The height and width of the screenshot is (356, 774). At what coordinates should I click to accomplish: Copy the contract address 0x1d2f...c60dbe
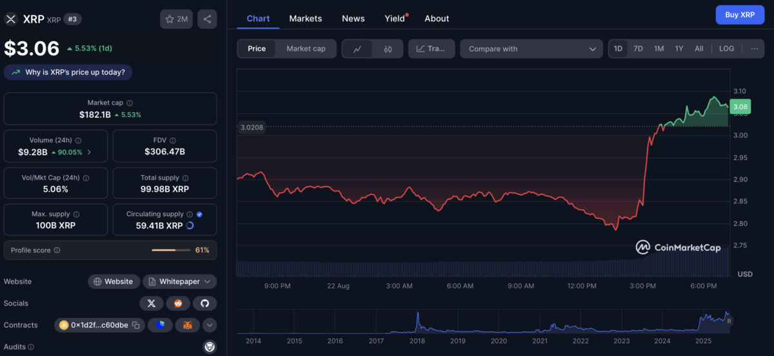click(x=136, y=326)
